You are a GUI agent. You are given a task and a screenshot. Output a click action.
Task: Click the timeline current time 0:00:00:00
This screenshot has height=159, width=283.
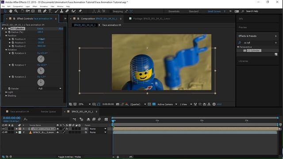(x=11, y=118)
